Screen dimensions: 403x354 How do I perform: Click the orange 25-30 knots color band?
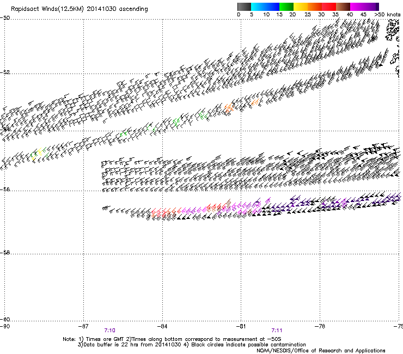[x=315, y=7]
